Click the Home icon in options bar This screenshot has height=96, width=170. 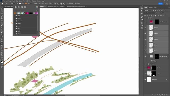coord(2,4)
